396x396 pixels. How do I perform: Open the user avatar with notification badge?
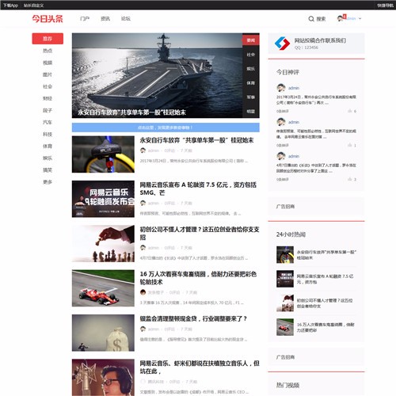(x=341, y=18)
